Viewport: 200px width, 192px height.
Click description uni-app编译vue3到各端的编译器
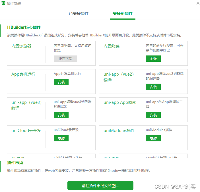(x=73, y=104)
